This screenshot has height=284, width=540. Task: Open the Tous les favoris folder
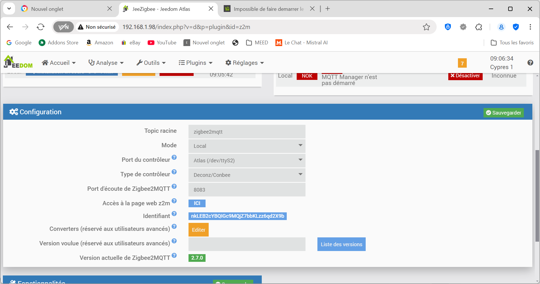click(512, 43)
